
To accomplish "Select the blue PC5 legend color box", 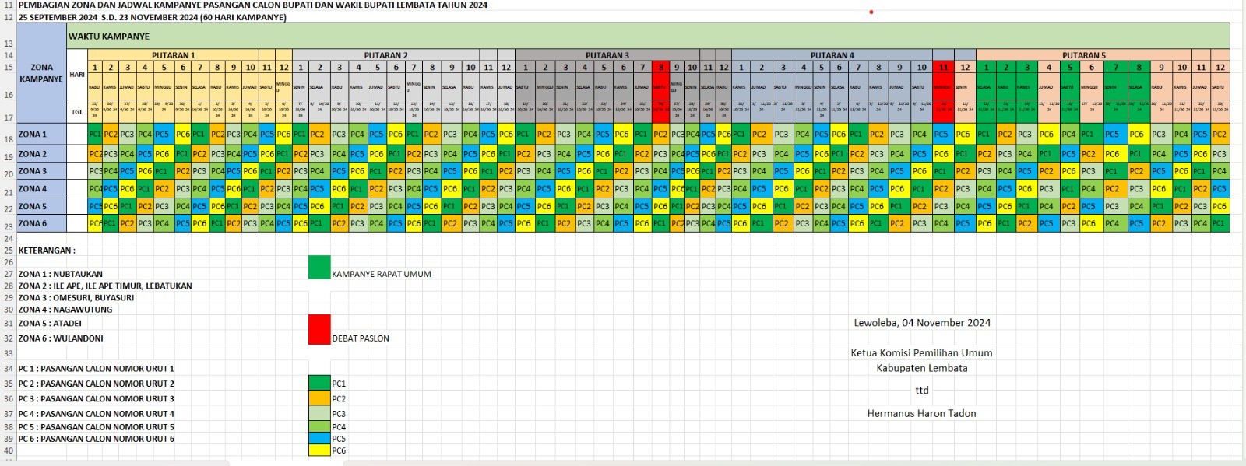I will point(319,439).
